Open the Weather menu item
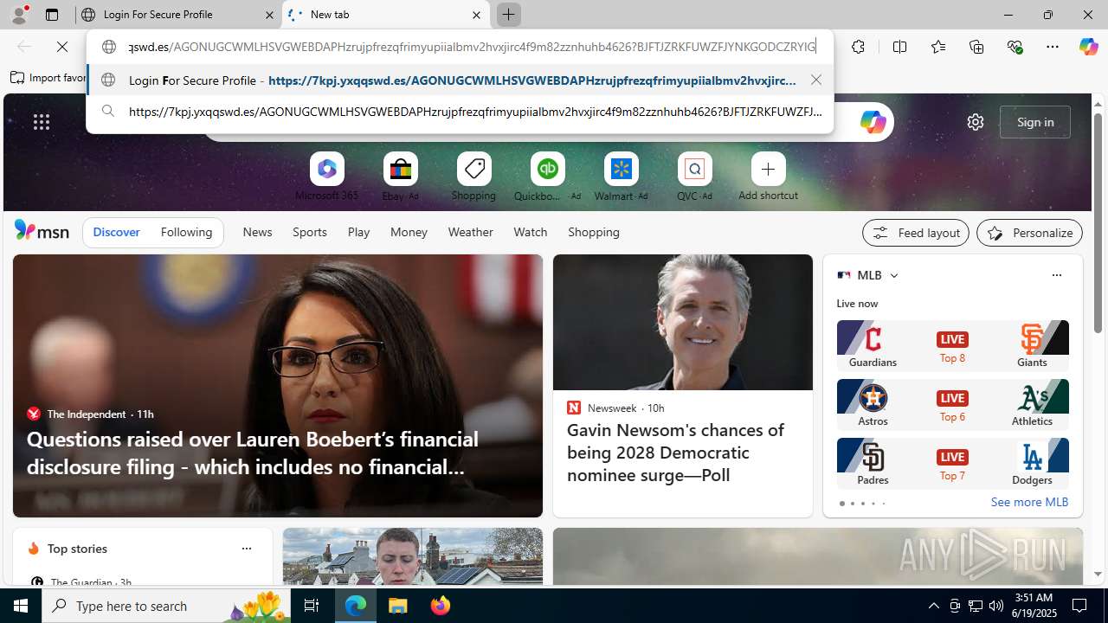The width and height of the screenshot is (1108, 623). 470,232
